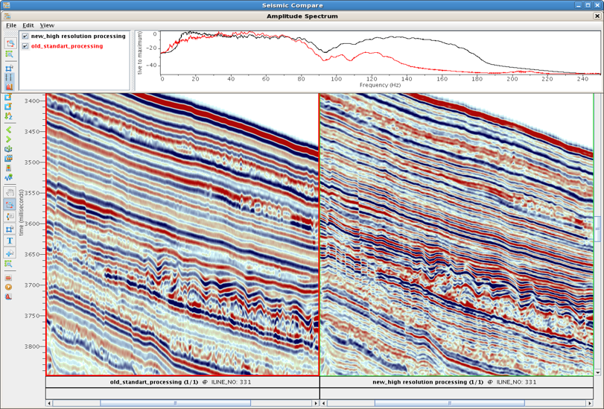This screenshot has width=604, height=409.
Task: Click new_high resolution processing legend label
Action: (x=78, y=37)
